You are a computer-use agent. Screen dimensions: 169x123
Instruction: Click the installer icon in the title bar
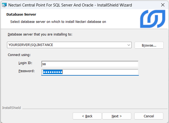click(4, 5)
